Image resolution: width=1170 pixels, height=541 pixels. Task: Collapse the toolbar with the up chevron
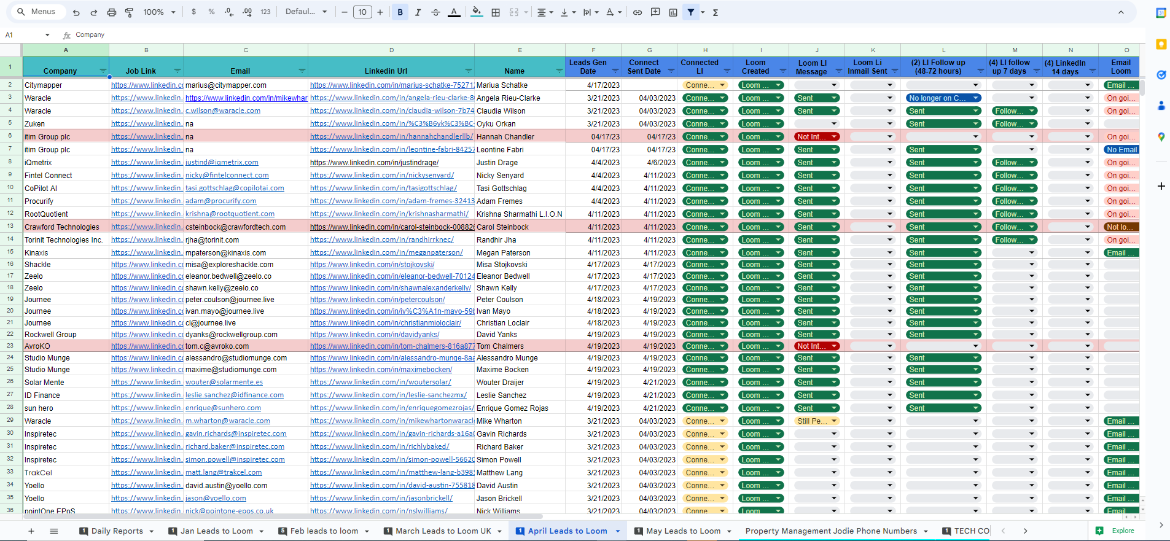[1121, 12]
